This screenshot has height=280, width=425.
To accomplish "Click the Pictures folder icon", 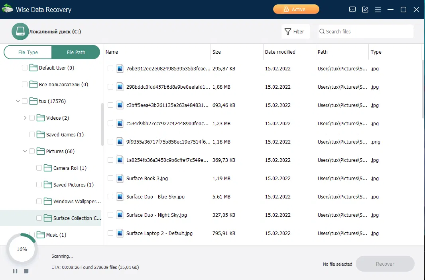I will 41,152.
